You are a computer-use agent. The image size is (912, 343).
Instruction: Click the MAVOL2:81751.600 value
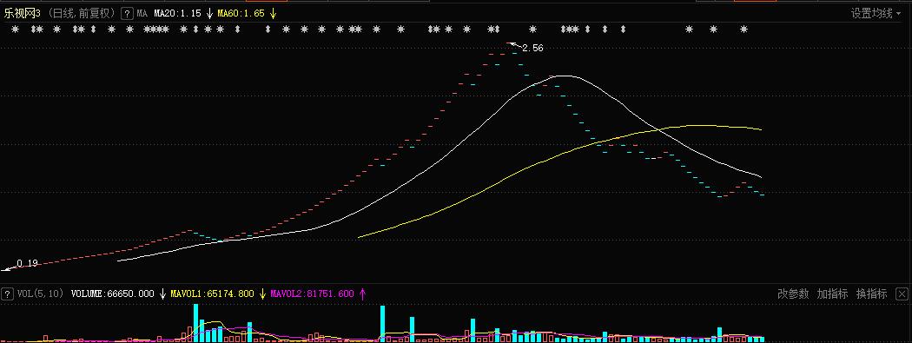[312, 294]
